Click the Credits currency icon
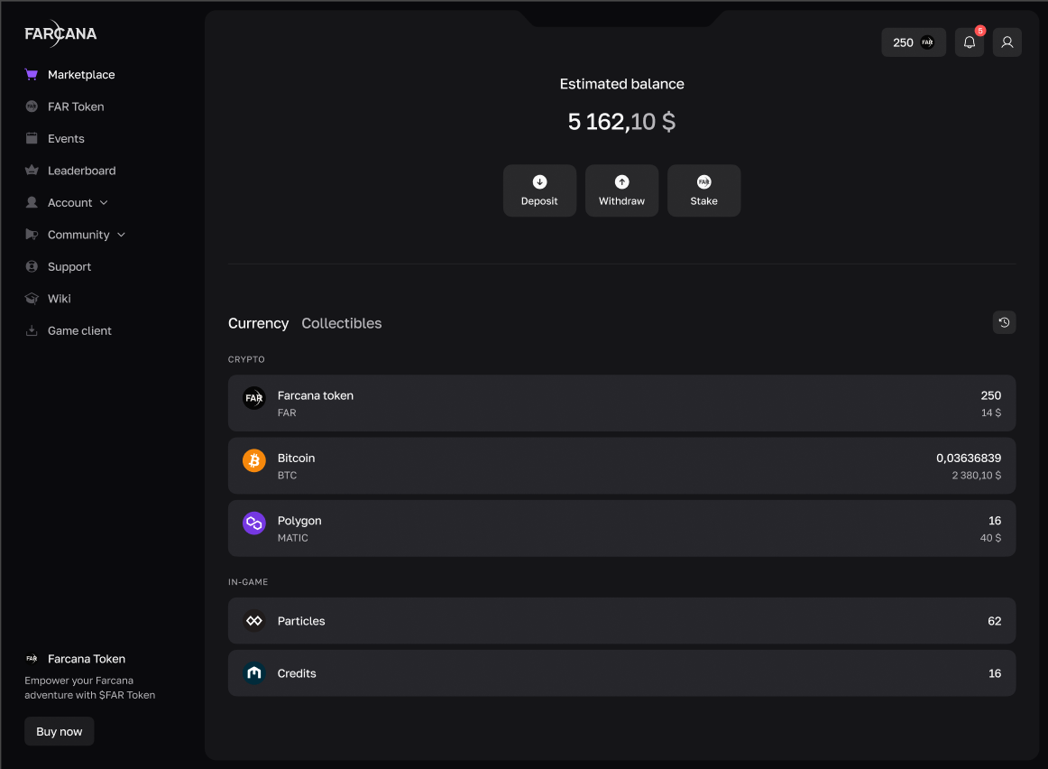 point(254,673)
